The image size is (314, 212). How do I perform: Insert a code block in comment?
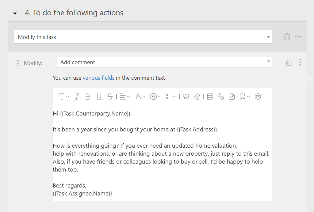[x=232, y=97]
